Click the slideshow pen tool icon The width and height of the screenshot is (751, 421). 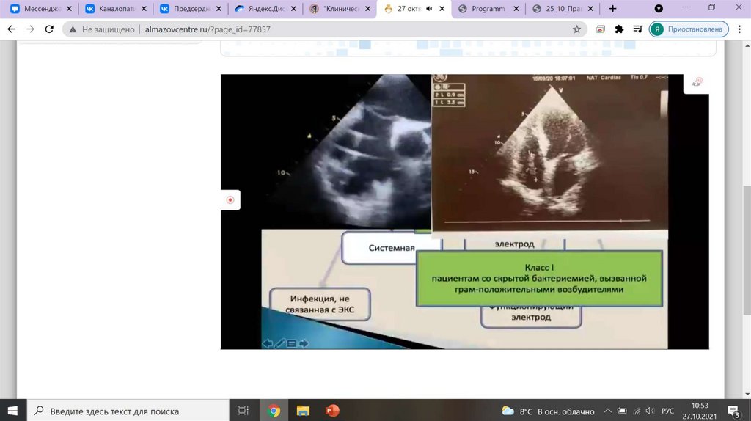pos(279,343)
